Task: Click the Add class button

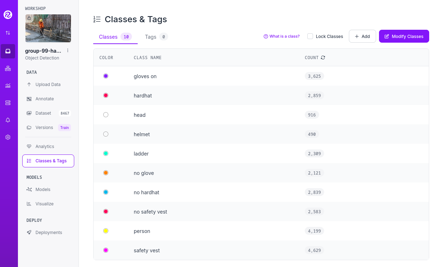Action: coord(362,36)
